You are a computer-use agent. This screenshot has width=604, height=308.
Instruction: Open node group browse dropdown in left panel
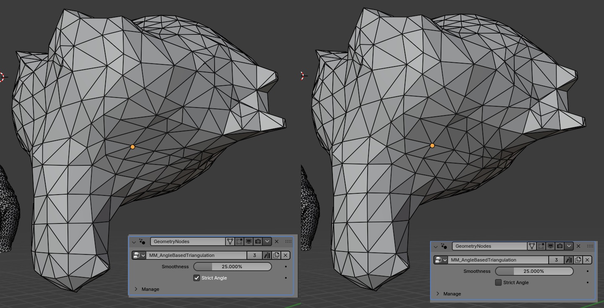[x=139, y=255]
